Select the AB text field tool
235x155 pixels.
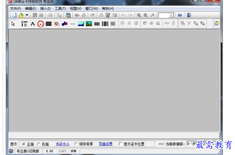click(x=24, y=24)
